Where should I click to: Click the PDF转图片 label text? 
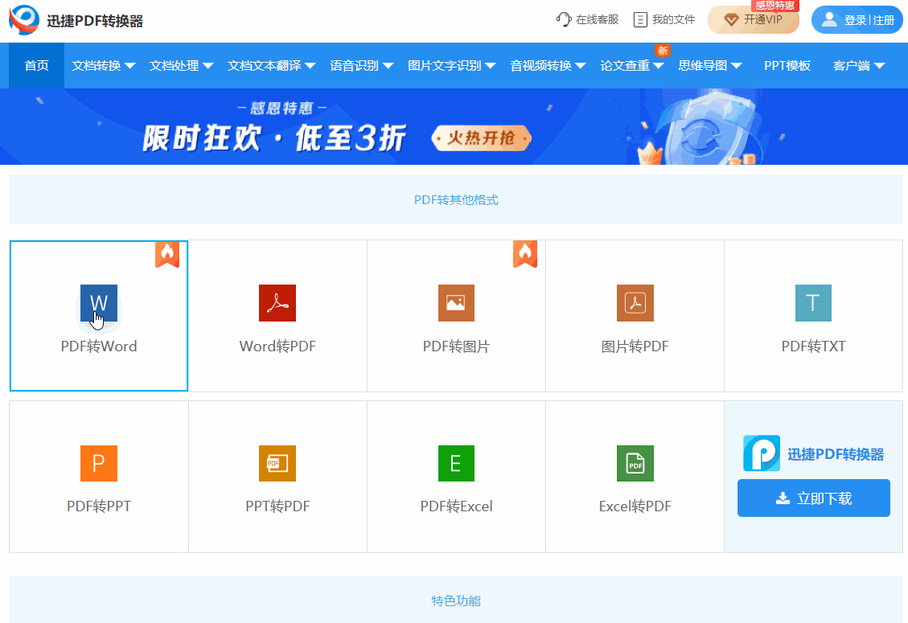click(456, 346)
